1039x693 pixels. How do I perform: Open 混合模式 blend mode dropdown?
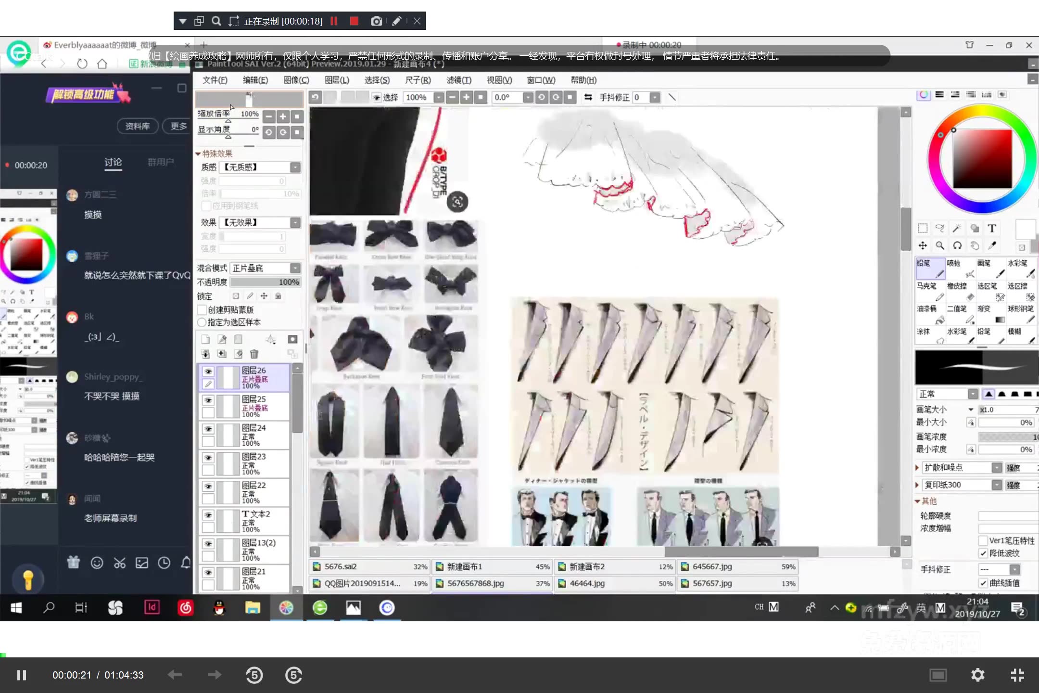[x=295, y=268]
